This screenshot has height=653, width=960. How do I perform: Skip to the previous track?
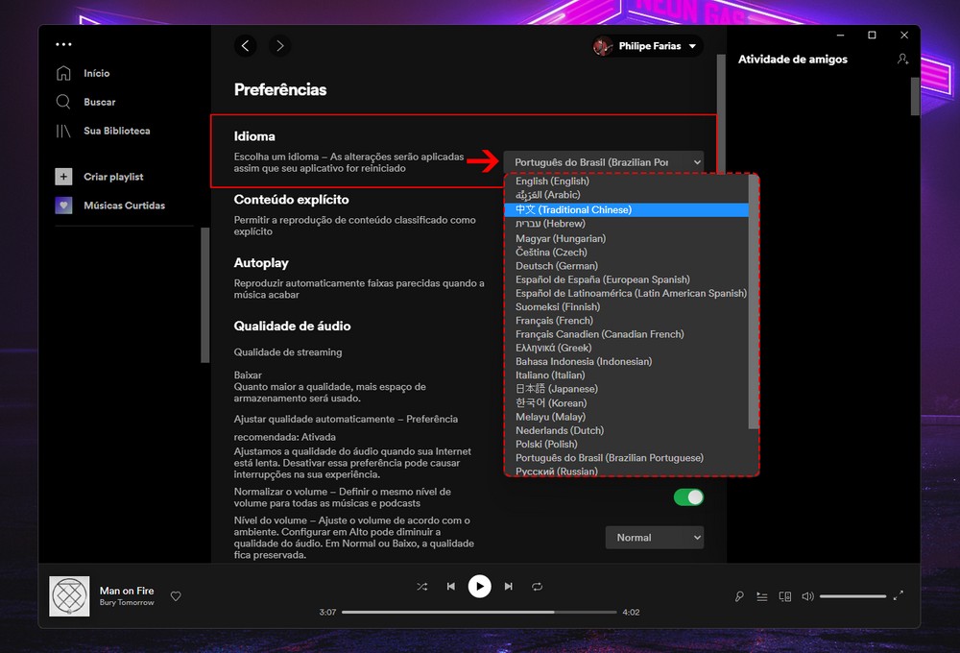pos(450,586)
